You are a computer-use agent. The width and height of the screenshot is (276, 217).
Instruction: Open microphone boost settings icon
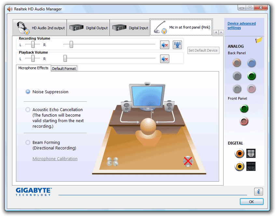(177, 45)
